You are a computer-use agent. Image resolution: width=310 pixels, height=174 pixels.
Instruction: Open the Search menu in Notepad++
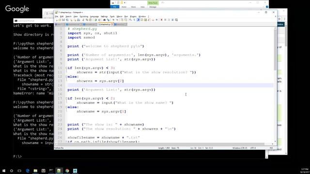68,16
